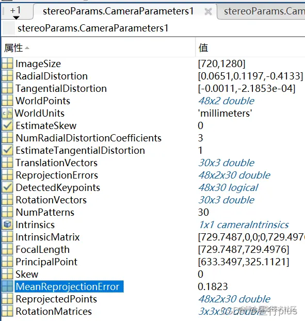Click the WorldPoints matrix icon

pyautogui.click(x=7, y=101)
